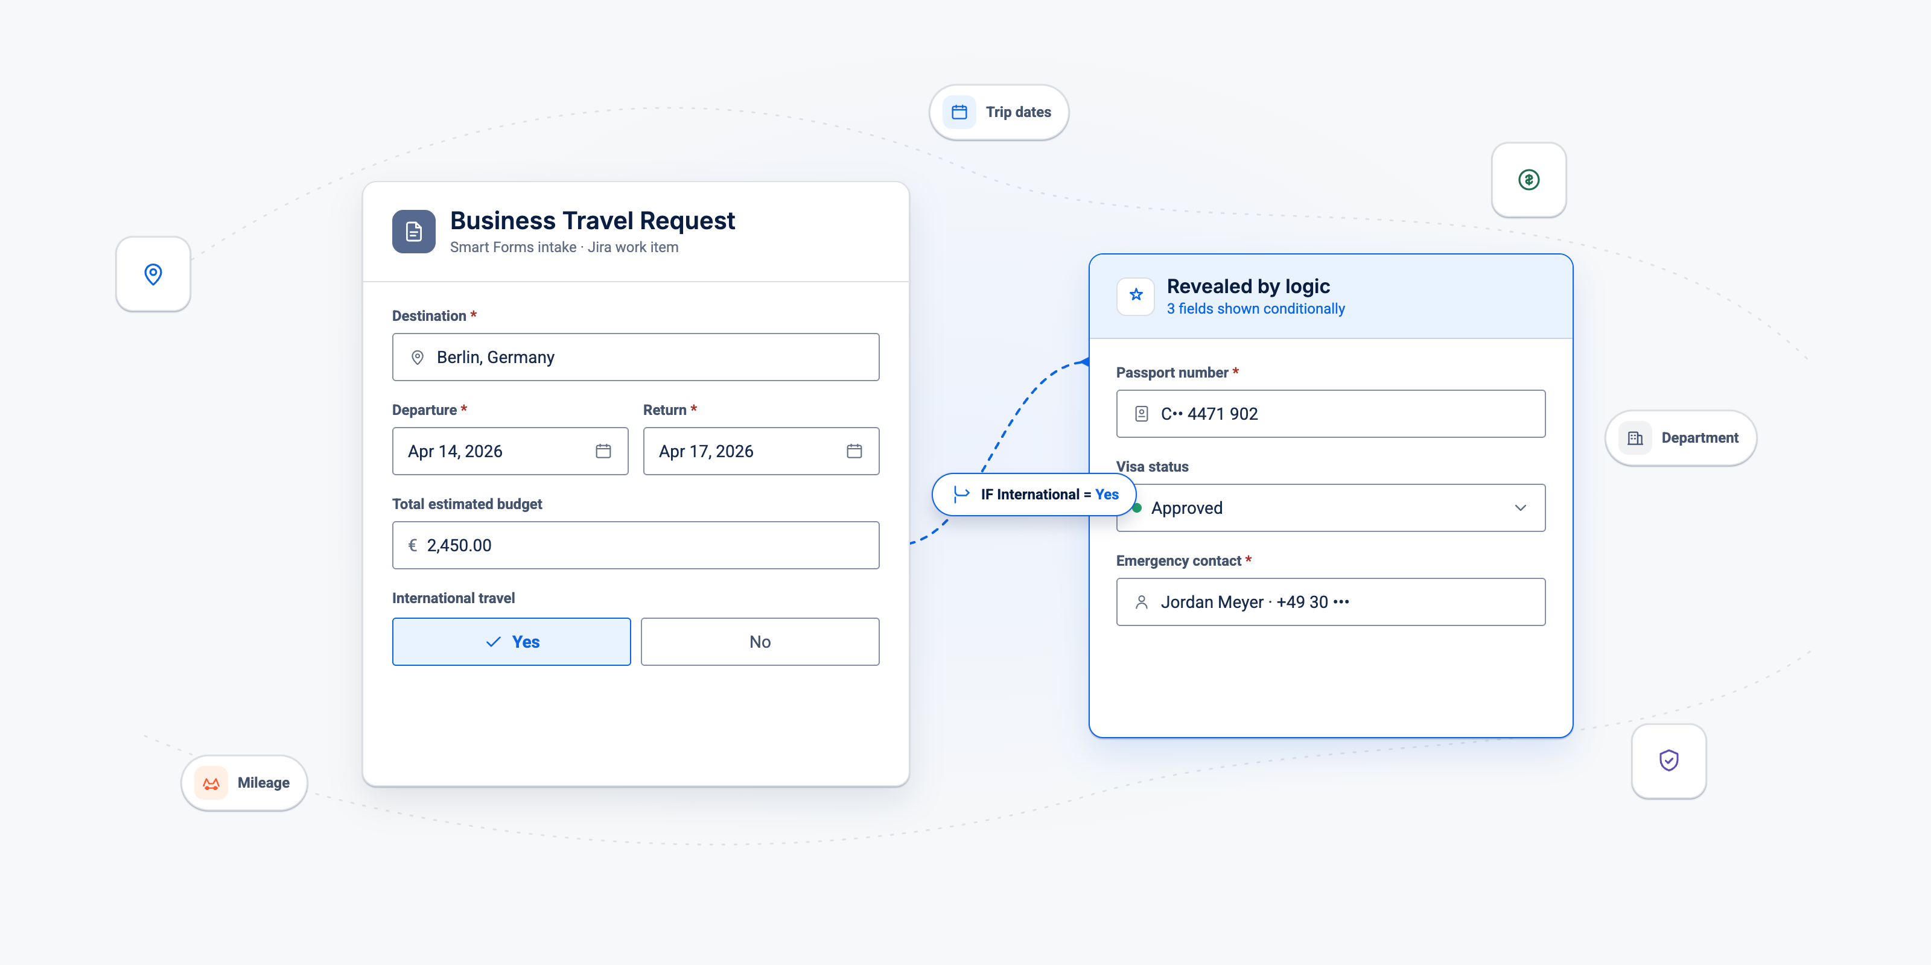Click the branch icon in IF International rule
The width and height of the screenshot is (1931, 965).
(x=961, y=495)
